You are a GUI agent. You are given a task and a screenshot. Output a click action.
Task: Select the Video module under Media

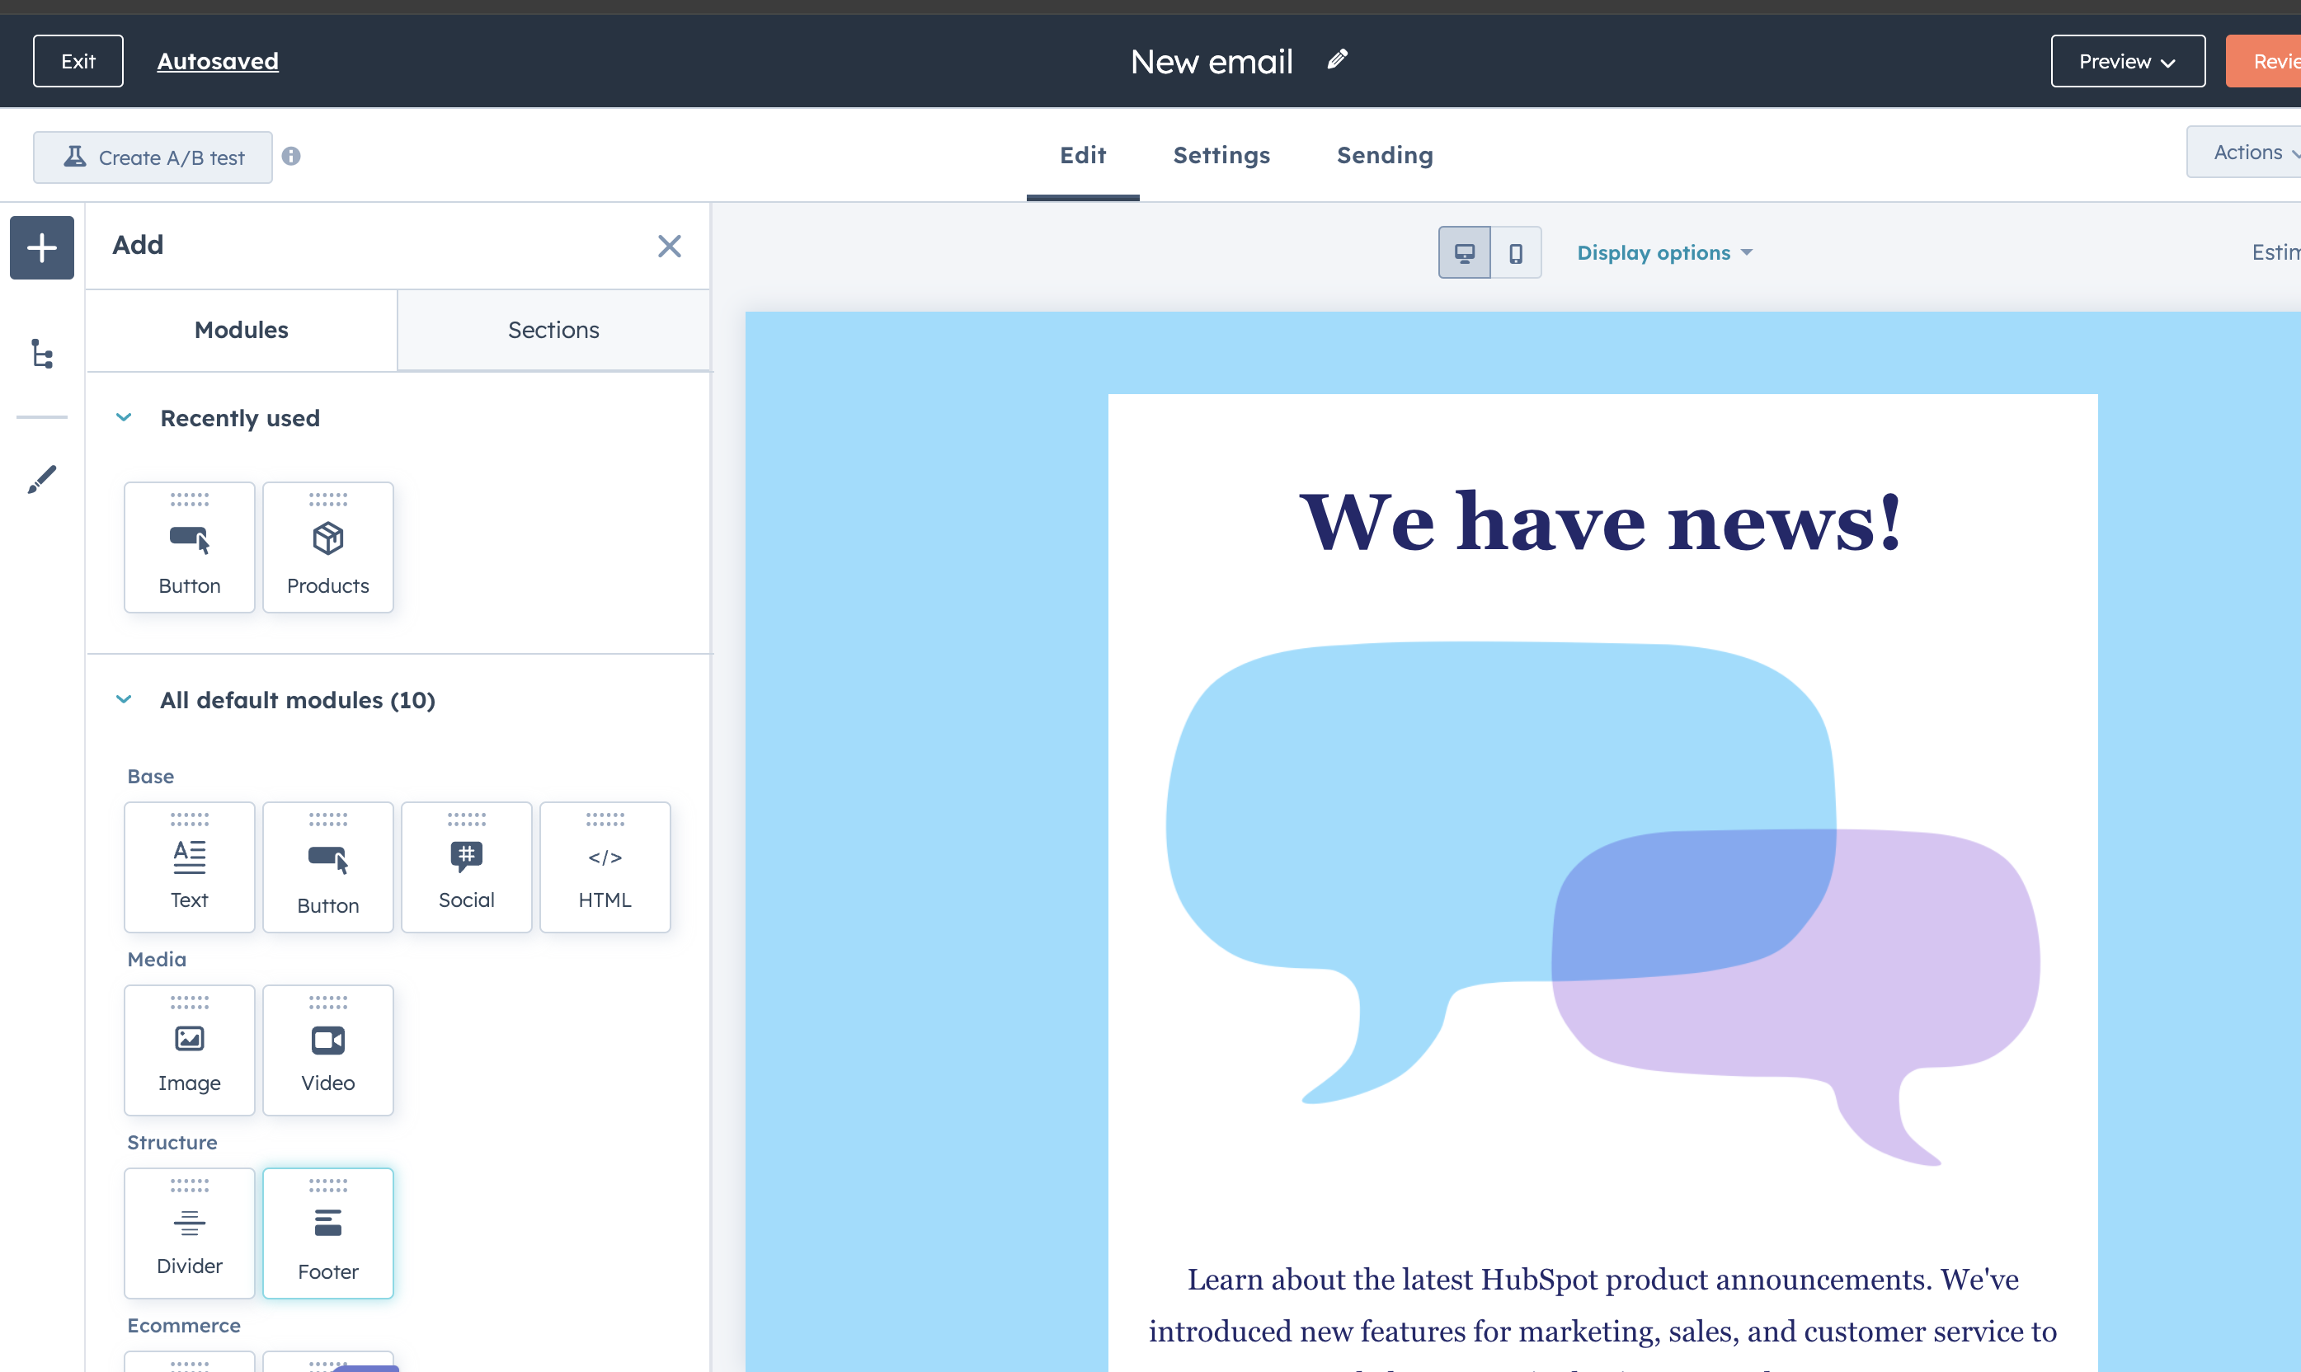[328, 1050]
